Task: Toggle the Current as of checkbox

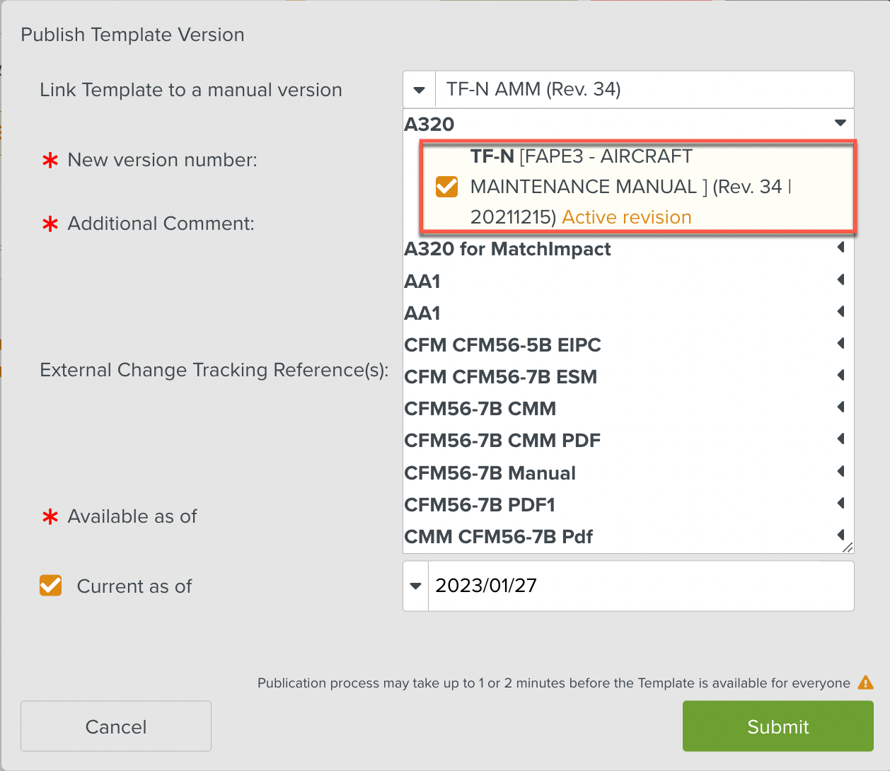Action: point(51,586)
